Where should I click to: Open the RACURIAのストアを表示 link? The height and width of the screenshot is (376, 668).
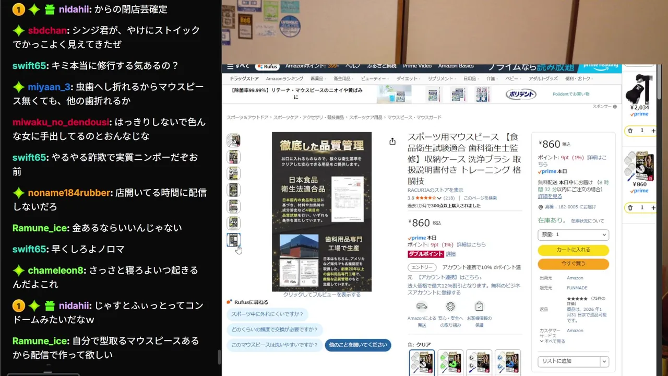[435, 190]
